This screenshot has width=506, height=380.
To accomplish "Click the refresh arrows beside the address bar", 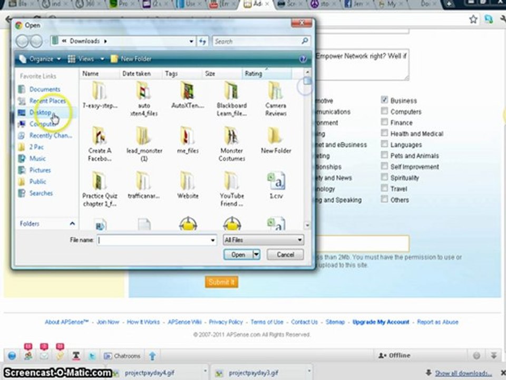I will (x=202, y=41).
